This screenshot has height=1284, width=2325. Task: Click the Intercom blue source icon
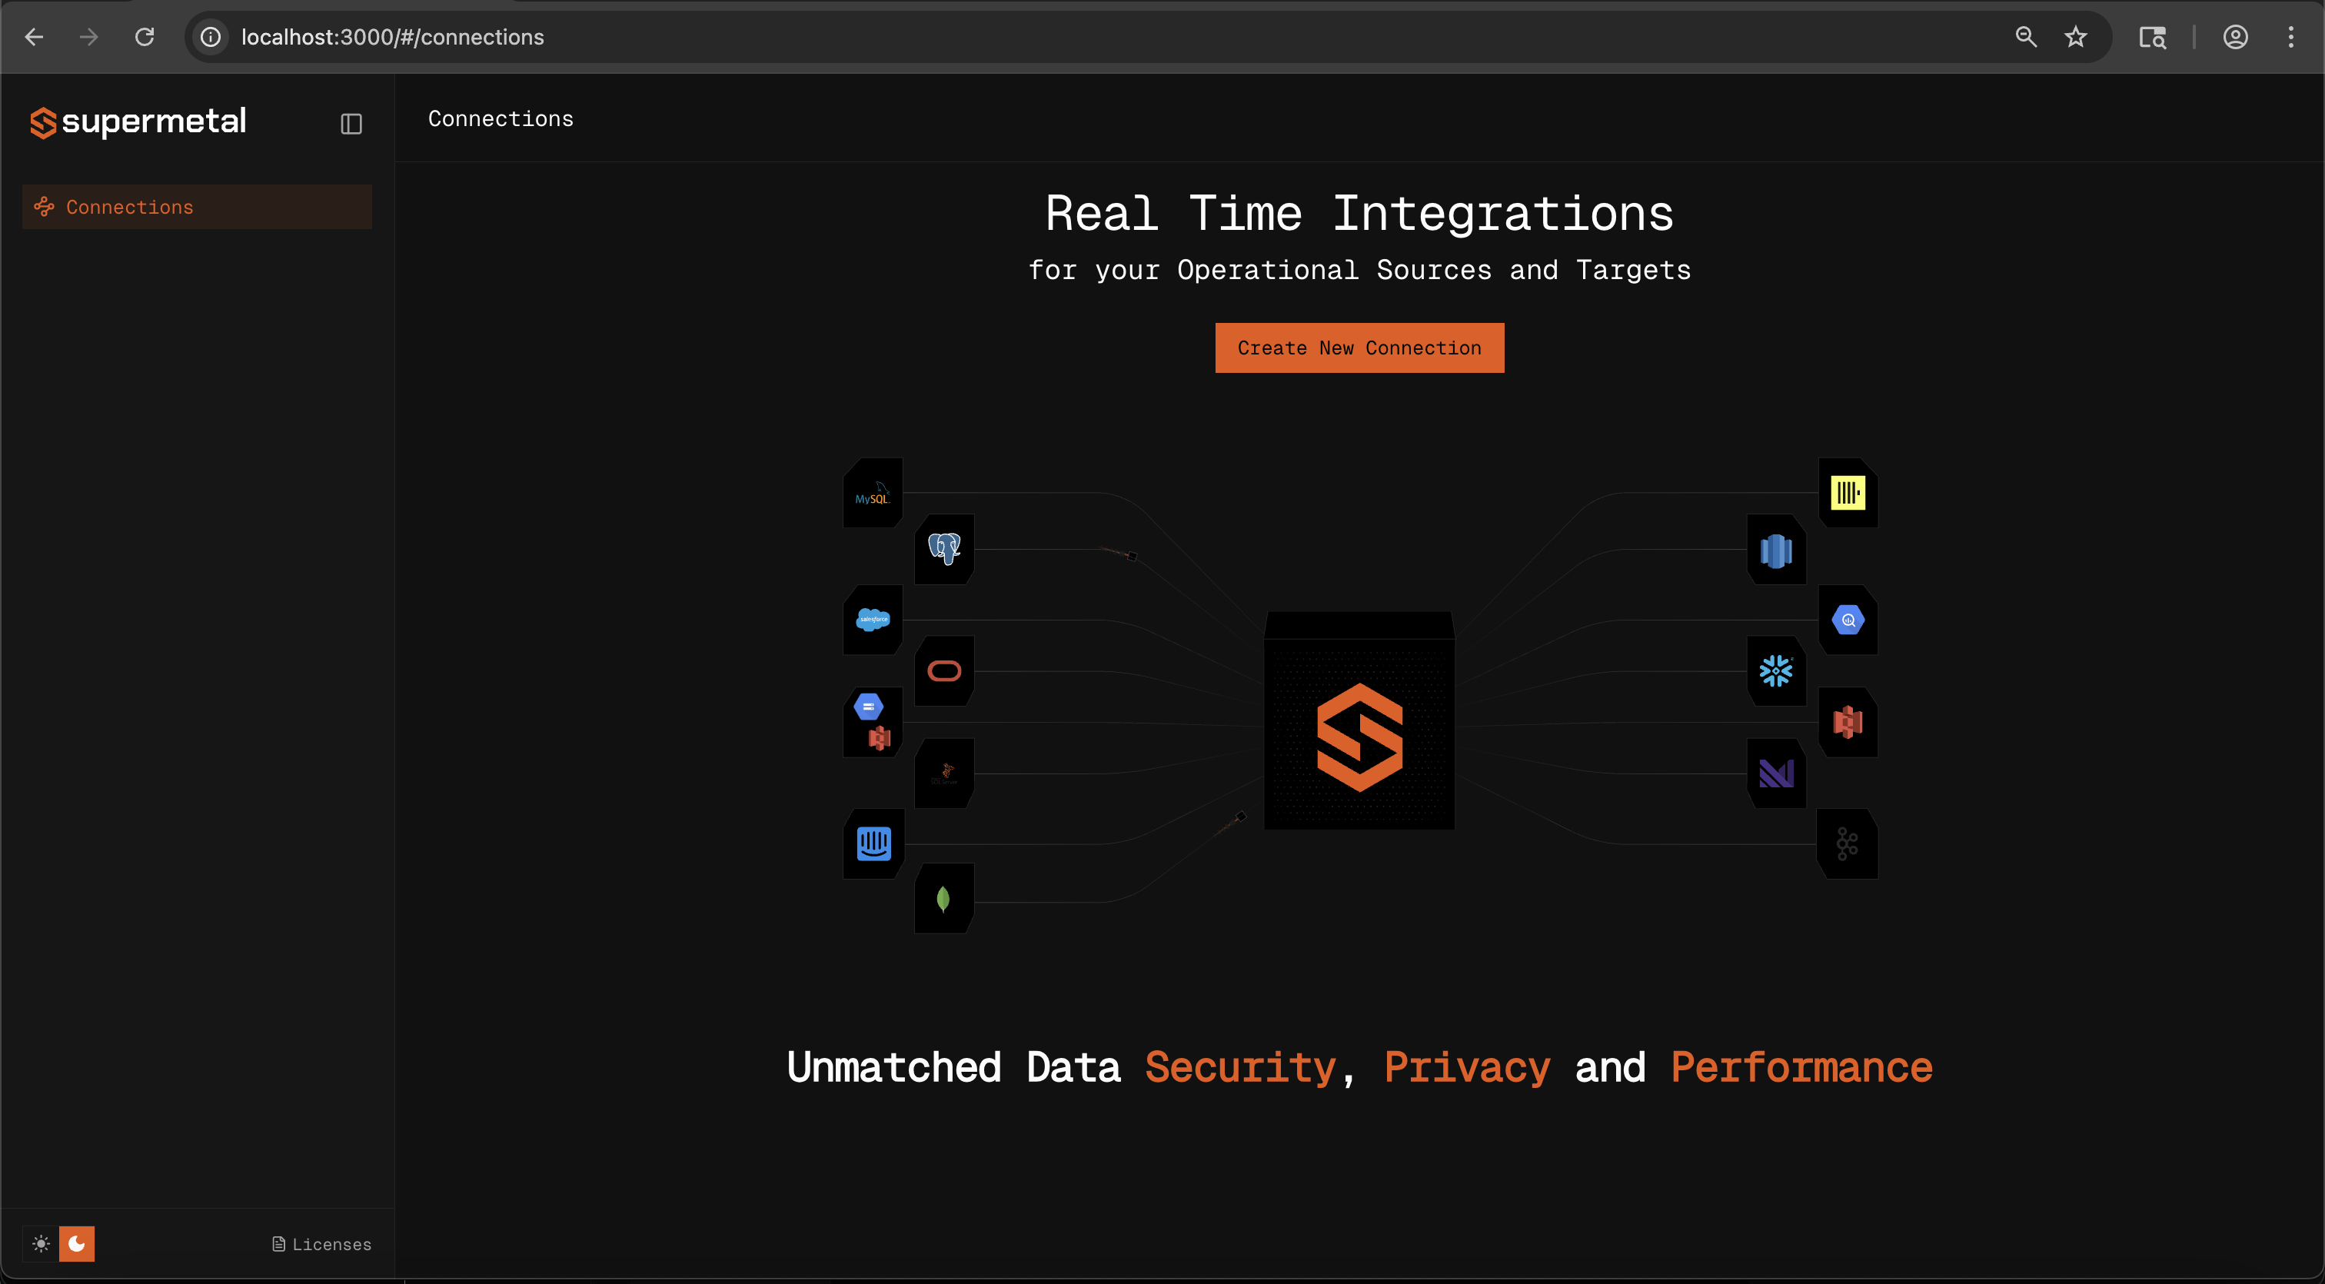click(x=873, y=844)
